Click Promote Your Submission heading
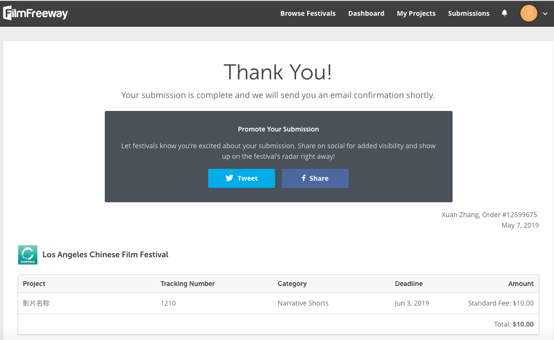 tap(278, 129)
